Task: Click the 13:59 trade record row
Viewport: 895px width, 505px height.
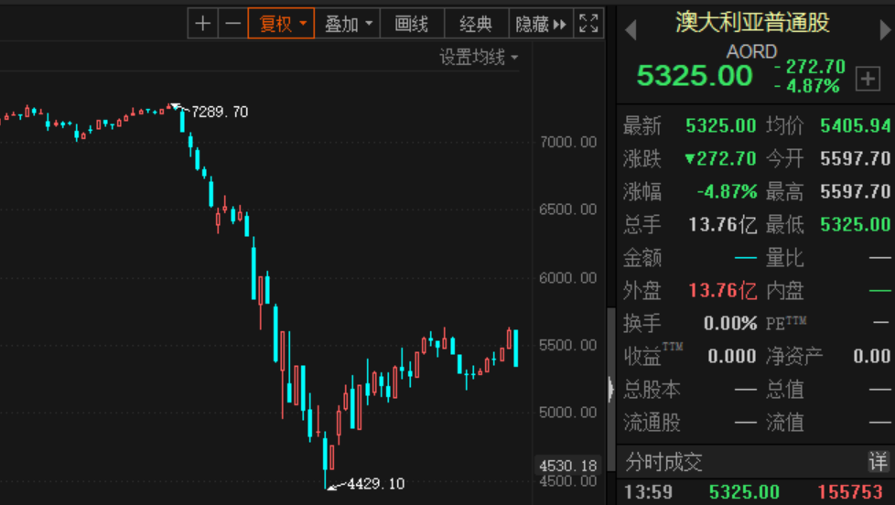Action: point(755,492)
